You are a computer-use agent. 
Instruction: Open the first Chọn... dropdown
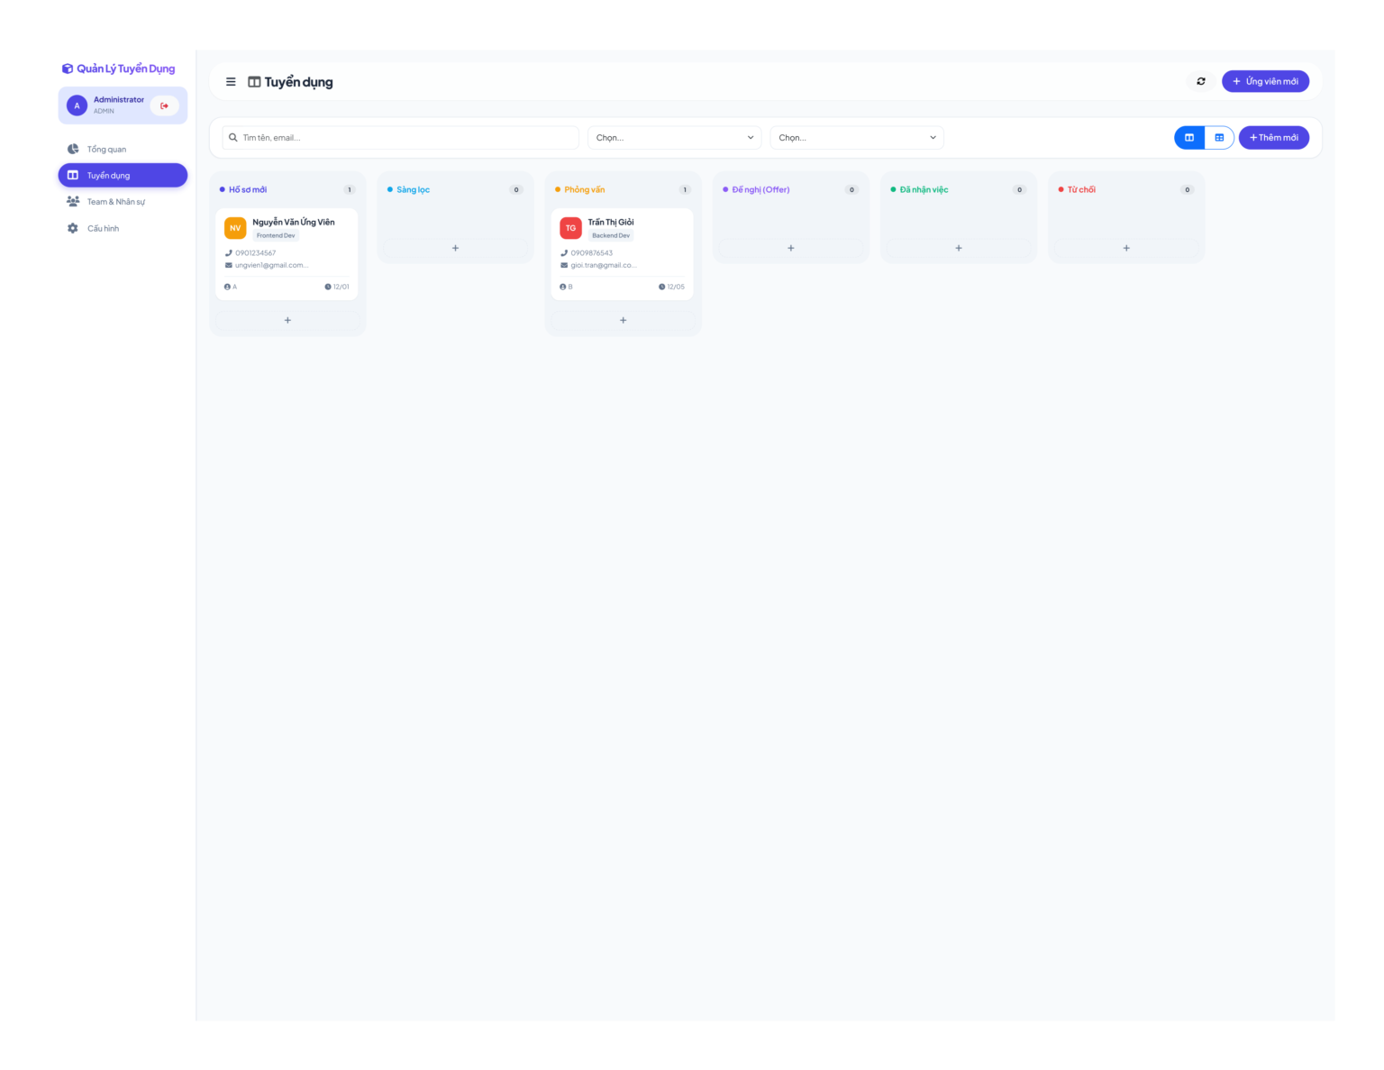(675, 138)
